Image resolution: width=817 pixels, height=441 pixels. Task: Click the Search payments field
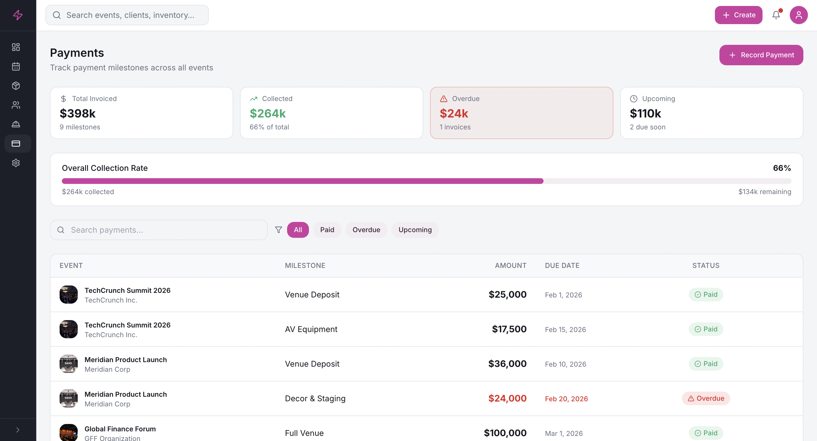pos(159,230)
